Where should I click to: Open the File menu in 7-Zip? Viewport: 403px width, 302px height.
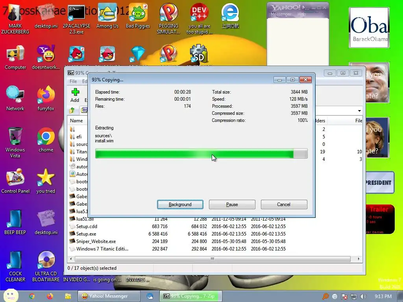[x=73, y=81]
